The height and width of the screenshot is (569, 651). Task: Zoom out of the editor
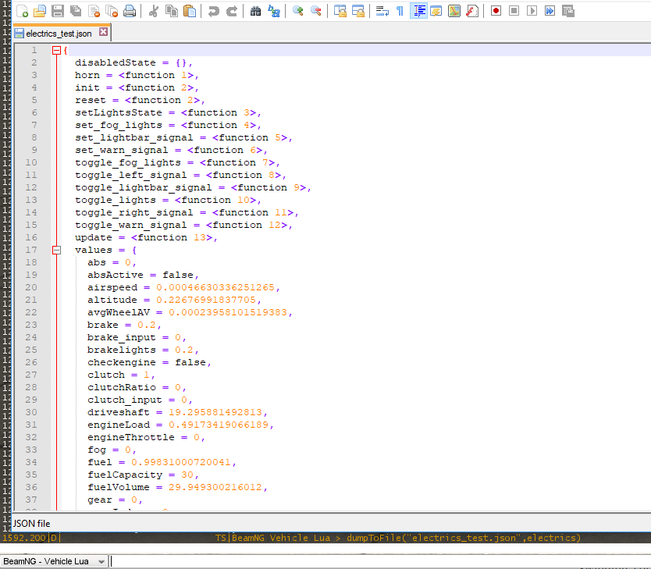pyautogui.click(x=316, y=11)
